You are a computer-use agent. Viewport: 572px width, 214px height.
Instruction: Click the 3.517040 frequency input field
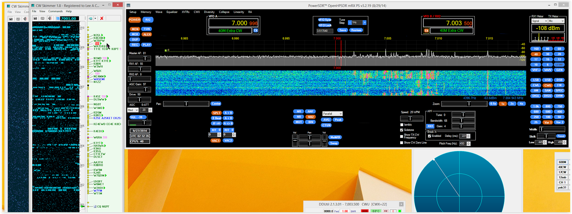[325, 31]
